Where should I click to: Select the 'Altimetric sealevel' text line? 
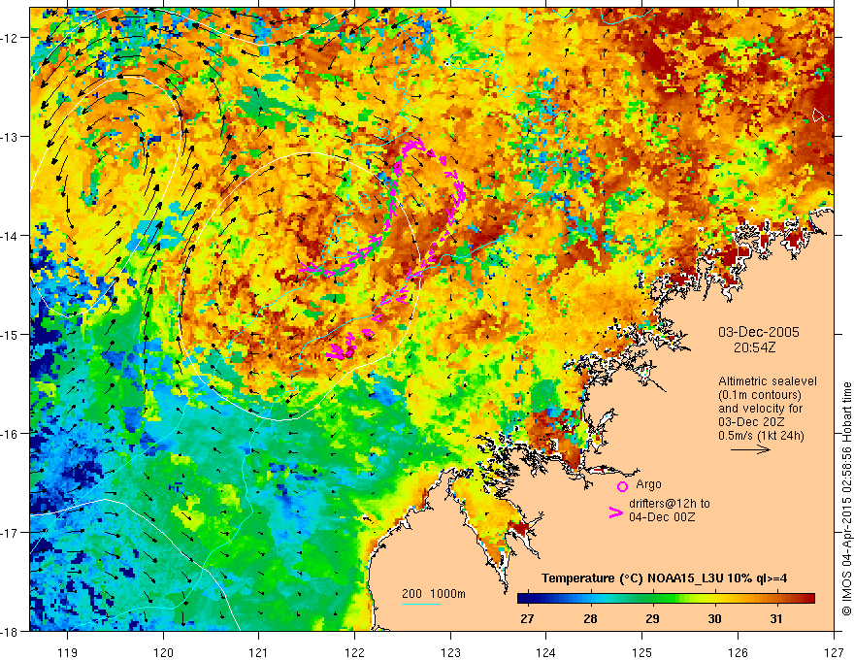tap(768, 381)
